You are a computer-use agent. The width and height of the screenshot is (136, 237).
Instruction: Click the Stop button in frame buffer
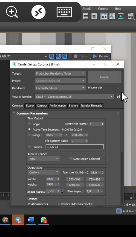point(82,56)
